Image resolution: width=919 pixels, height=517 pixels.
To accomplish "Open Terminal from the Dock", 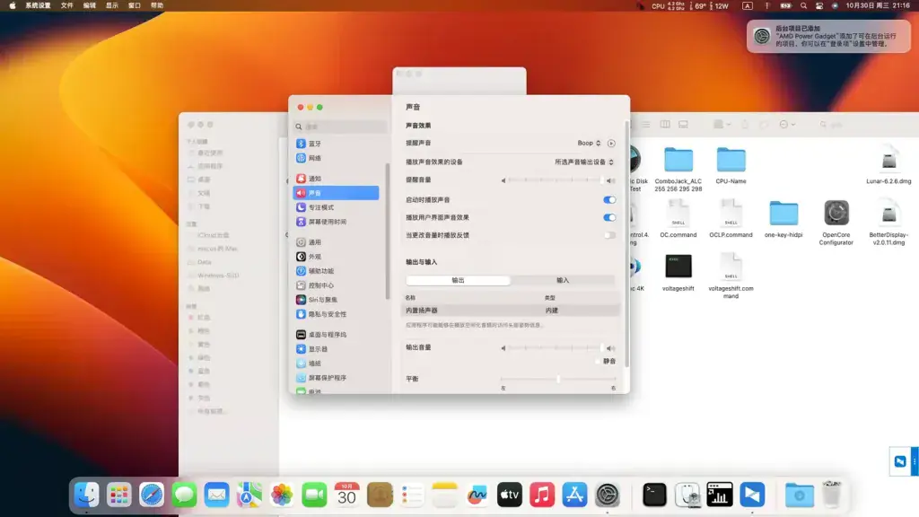I will (x=654, y=495).
